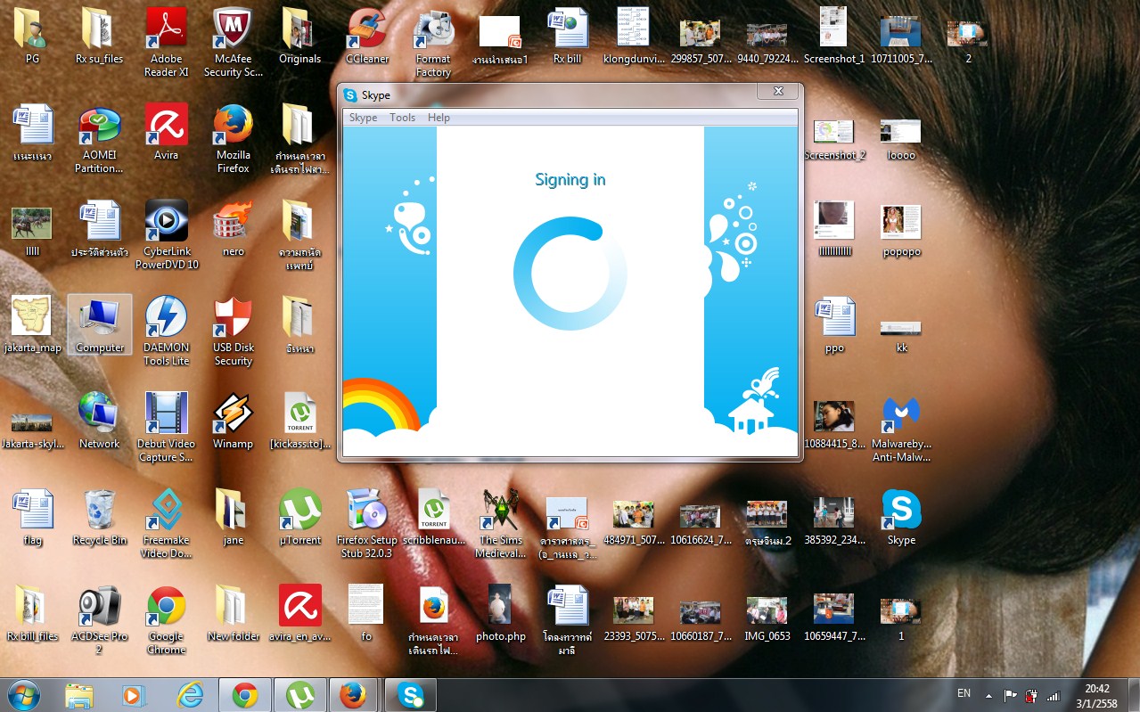Select the klongdunvi file icon
Viewport: 1140px width, 712px height.
634,37
